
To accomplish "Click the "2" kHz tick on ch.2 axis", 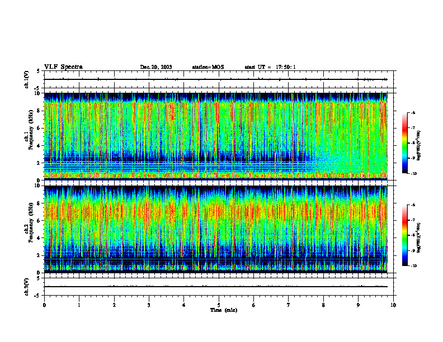I will pos(39,255).
